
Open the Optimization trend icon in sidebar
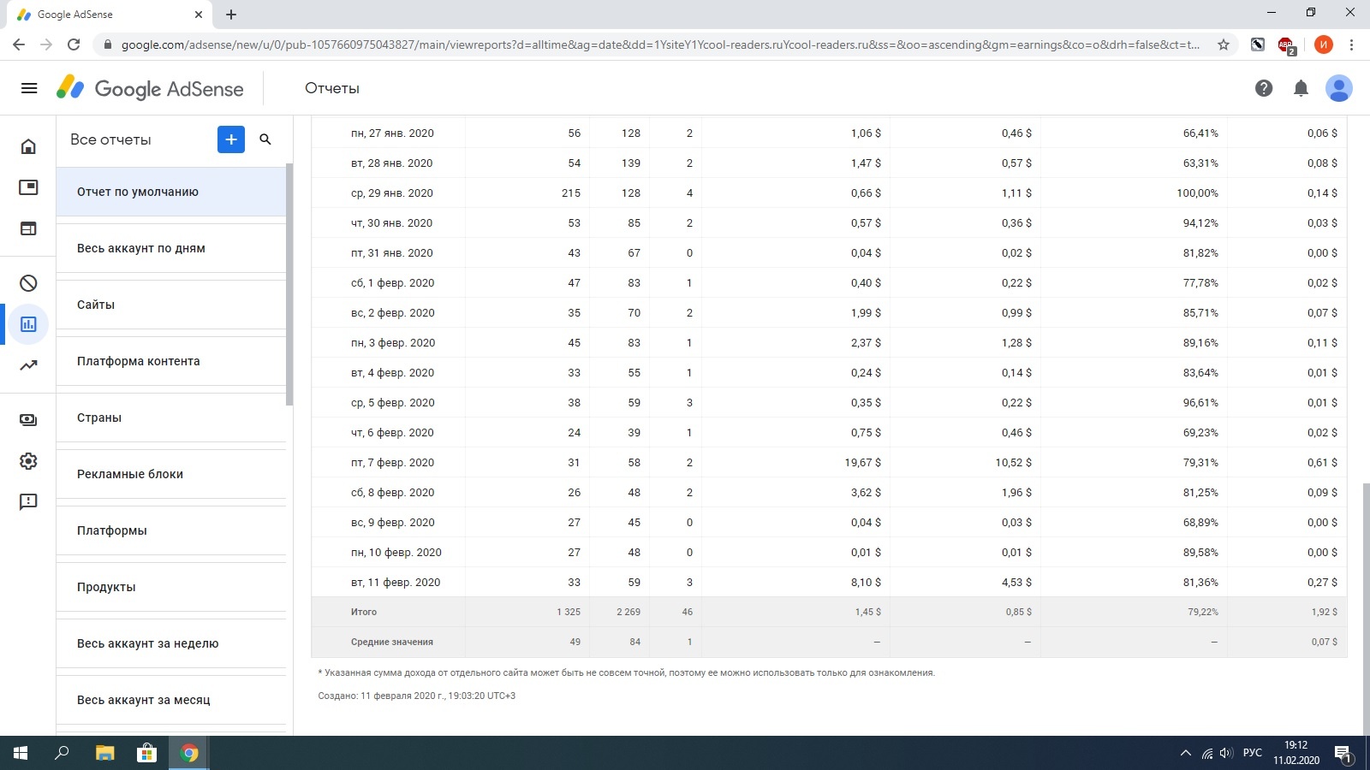(28, 365)
